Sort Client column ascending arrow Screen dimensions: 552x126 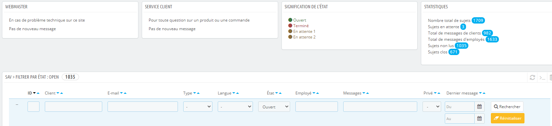pos(62,93)
